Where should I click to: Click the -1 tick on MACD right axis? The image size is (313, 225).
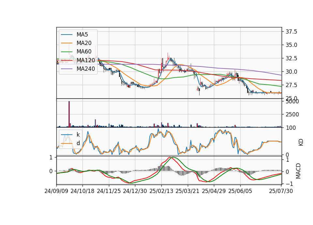[x=289, y=184]
